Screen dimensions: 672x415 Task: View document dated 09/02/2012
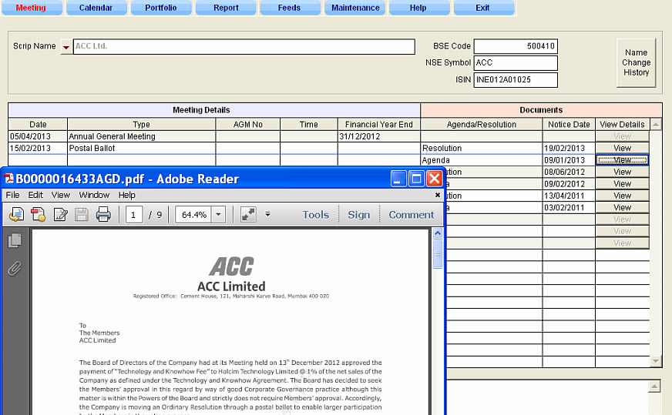[622, 184]
